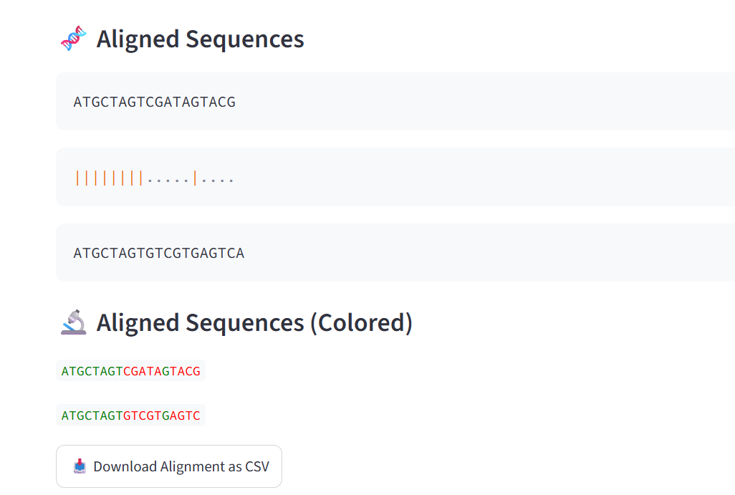The height and width of the screenshot is (495, 735).
Task: Select the ATGCTAGTCGATAGTACG code block
Action: click(395, 102)
